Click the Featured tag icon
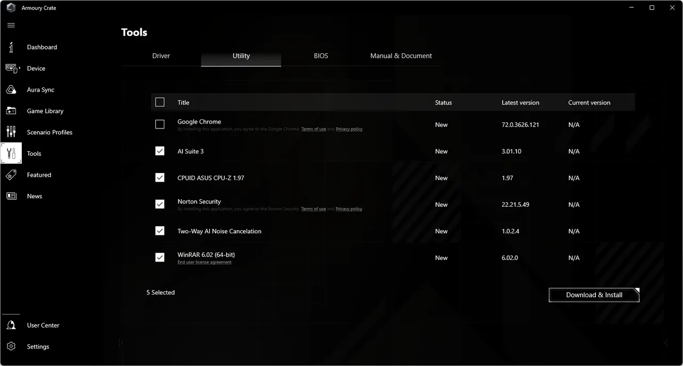683x366 pixels. pyautogui.click(x=11, y=175)
